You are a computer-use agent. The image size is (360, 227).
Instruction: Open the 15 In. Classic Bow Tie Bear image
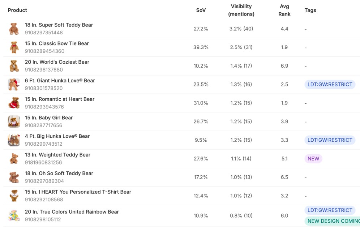tap(14, 47)
